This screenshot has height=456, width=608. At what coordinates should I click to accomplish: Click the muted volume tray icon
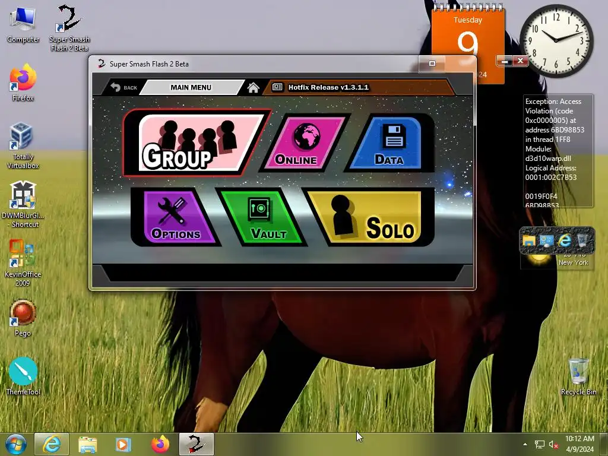(553, 444)
